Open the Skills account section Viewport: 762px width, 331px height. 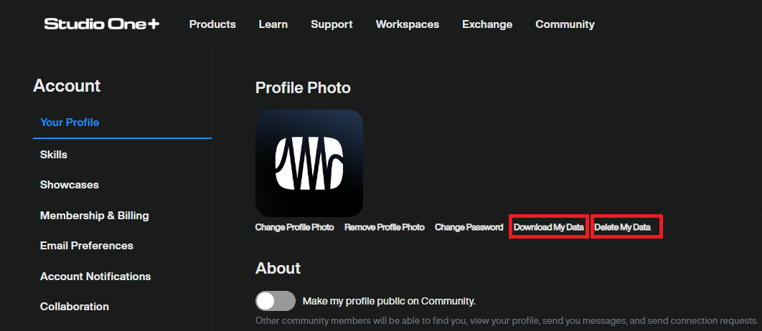(54, 155)
